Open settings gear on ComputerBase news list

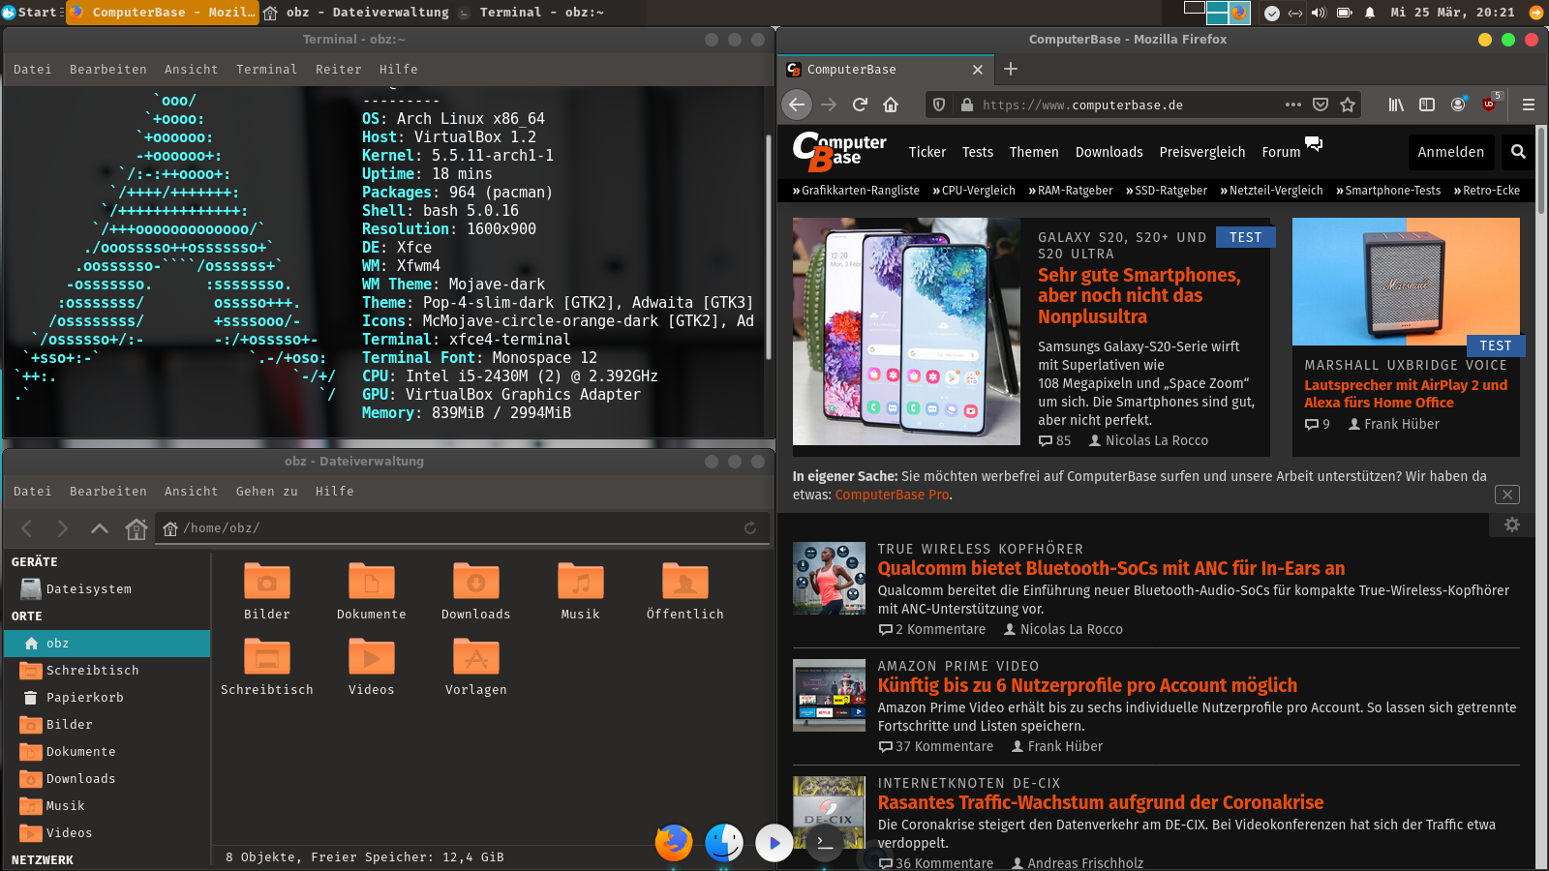(x=1512, y=525)
